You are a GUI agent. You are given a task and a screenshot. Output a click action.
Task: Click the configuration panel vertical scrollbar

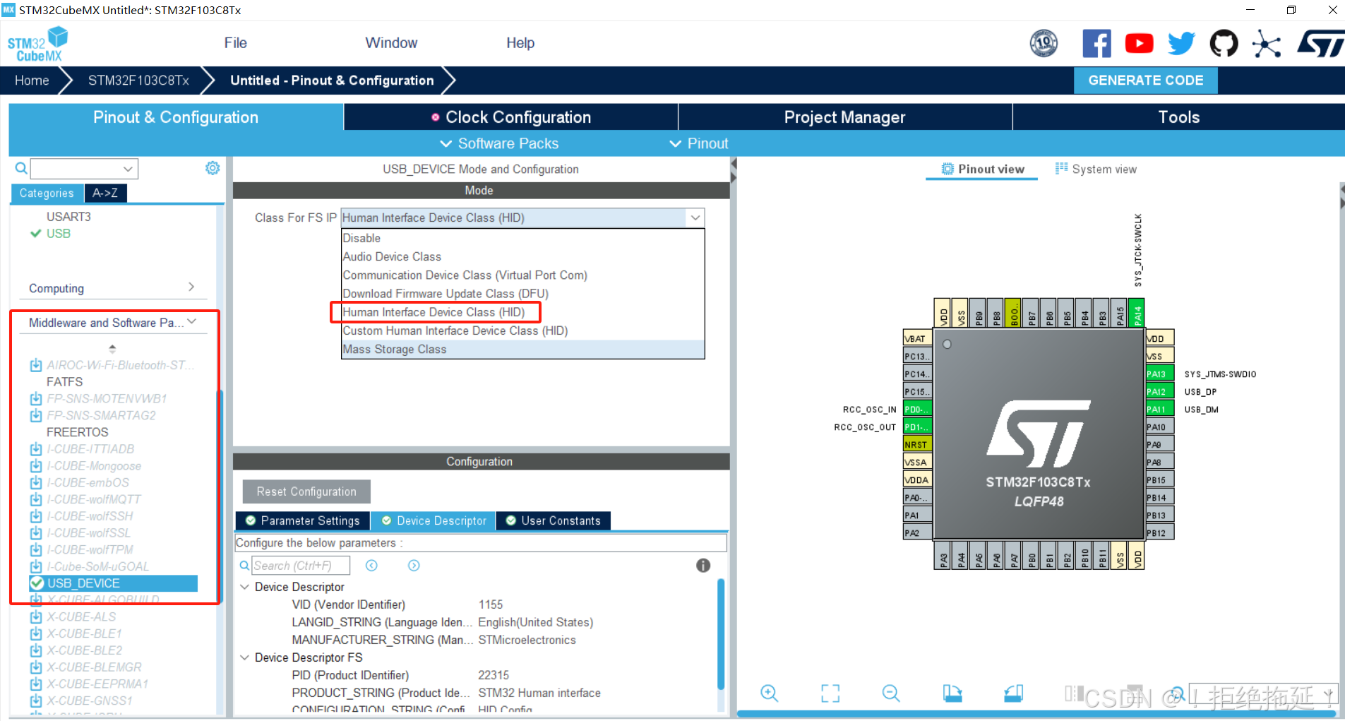[721, 634]
